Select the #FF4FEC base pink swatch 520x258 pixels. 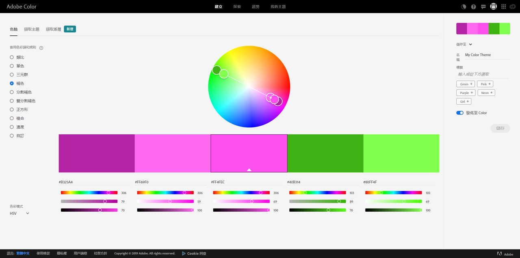click(249, 153)
